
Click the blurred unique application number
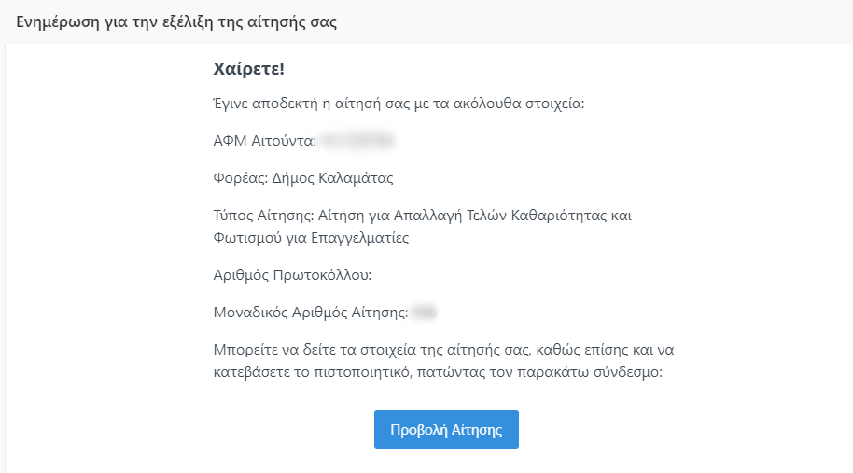(x=425, y=313)
